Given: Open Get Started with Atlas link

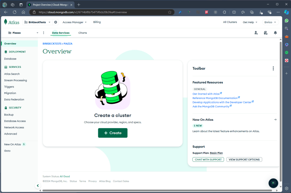Looking at the screenshot, I should 207,94.
